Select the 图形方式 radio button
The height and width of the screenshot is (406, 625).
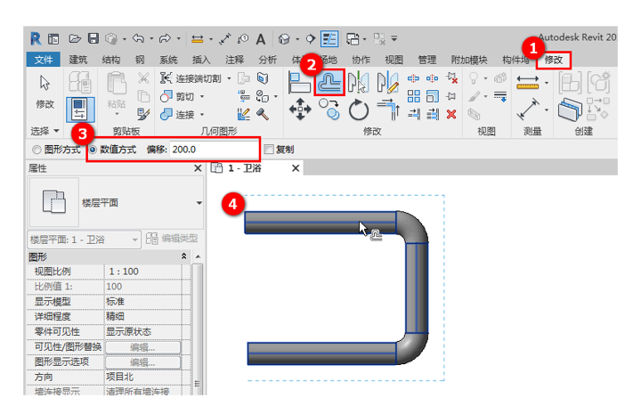[x=37, y=150]
